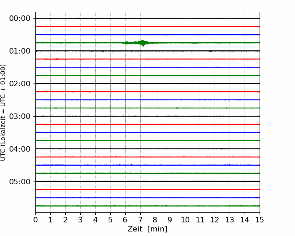295x236 pixels.
Task: Click x-axis tick label 13
Action: pyautogui.click(x=230, y=220)
